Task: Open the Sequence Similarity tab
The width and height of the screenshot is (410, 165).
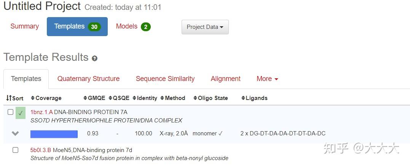Action: coord(165,79)
